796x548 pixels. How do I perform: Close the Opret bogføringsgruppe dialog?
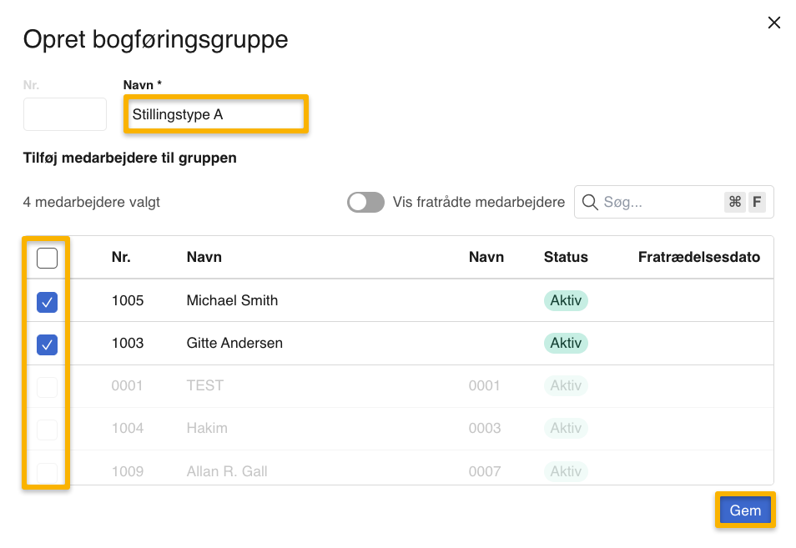point(773,23)
